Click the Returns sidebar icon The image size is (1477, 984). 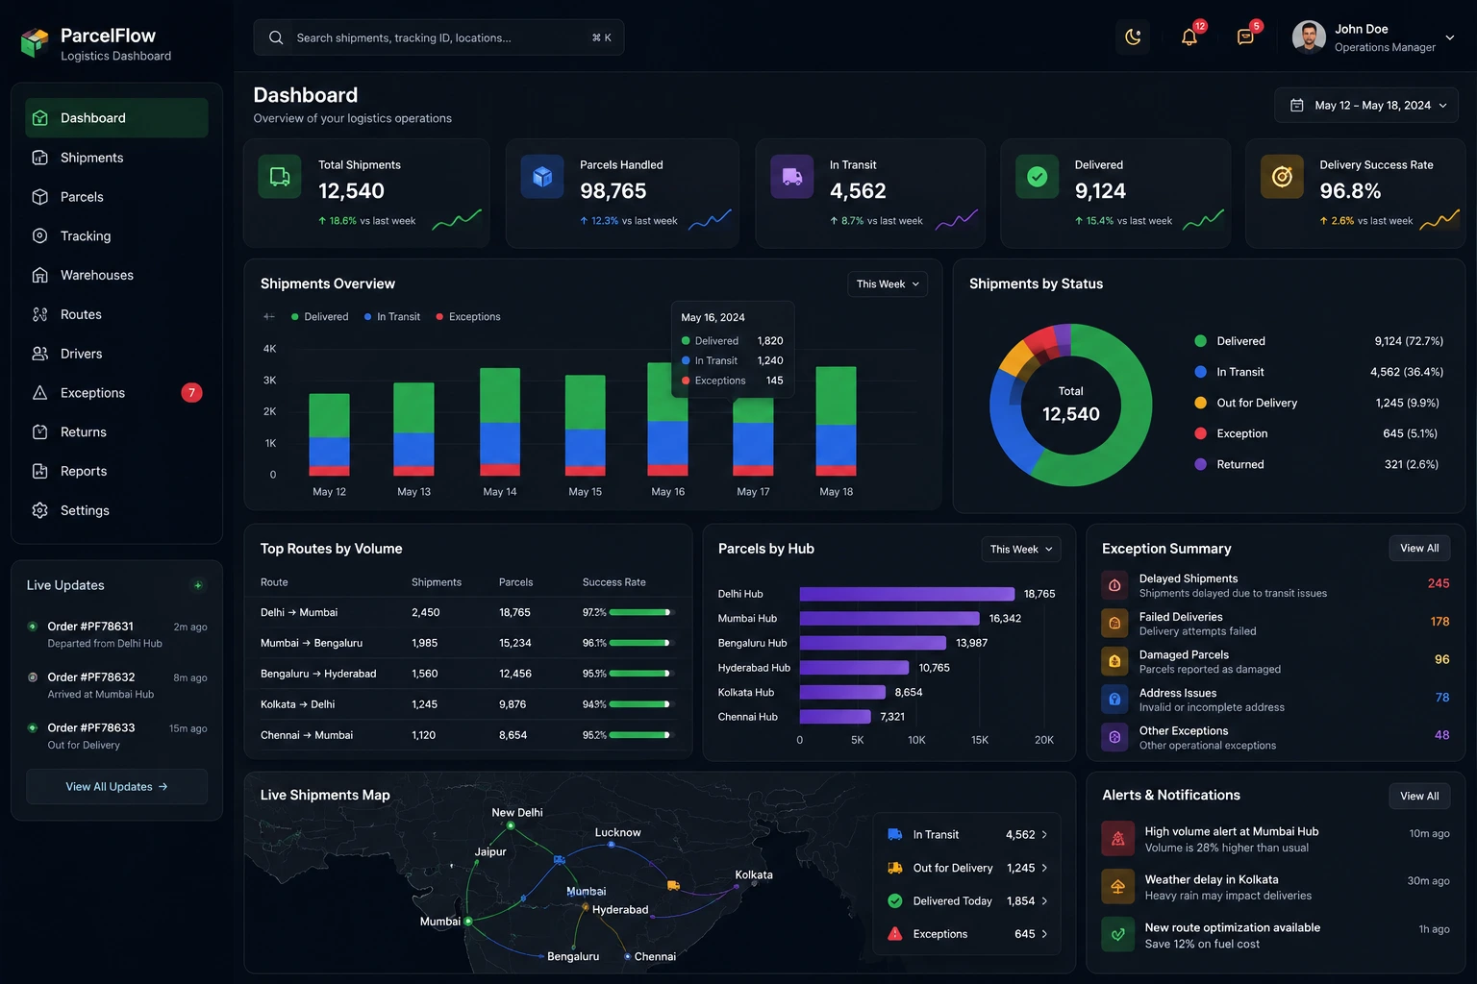coord(39,432)
